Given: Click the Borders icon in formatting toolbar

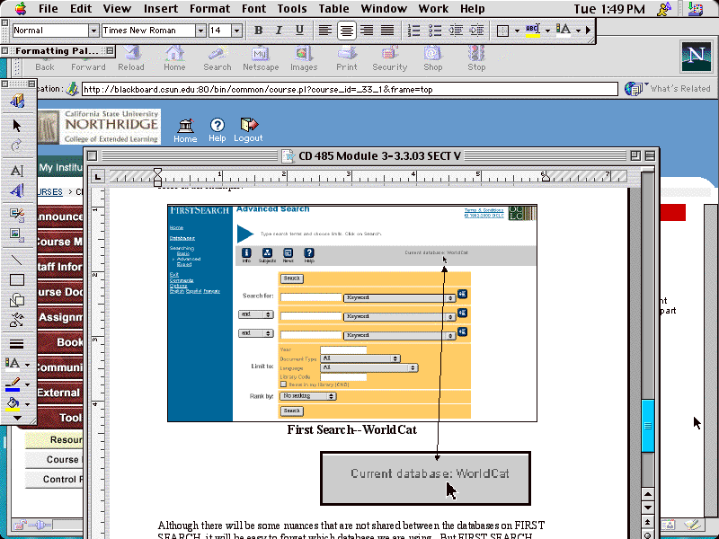Looking at the screenshot, I should click(503, 31).
